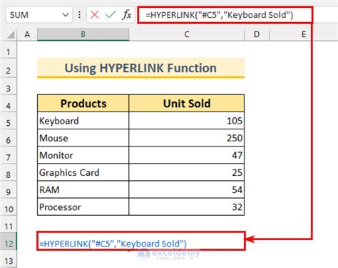This screenshot has width=338, height=268.
Task: Click the HYPERLINK formula in cell B12
Action: pos(113,244)
